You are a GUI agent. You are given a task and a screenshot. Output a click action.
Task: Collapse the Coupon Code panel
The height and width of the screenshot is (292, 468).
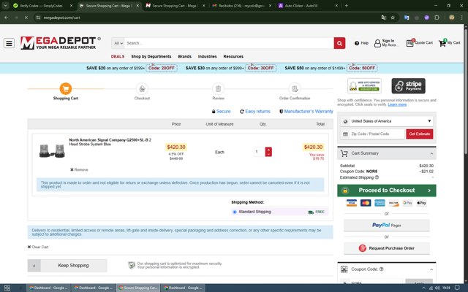[x=431, y=269]
